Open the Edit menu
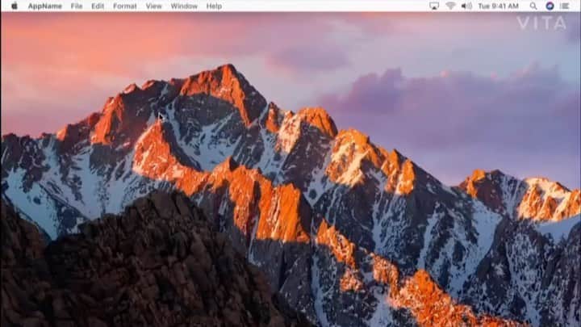The image size is (581, 327). tap(98, 6)
